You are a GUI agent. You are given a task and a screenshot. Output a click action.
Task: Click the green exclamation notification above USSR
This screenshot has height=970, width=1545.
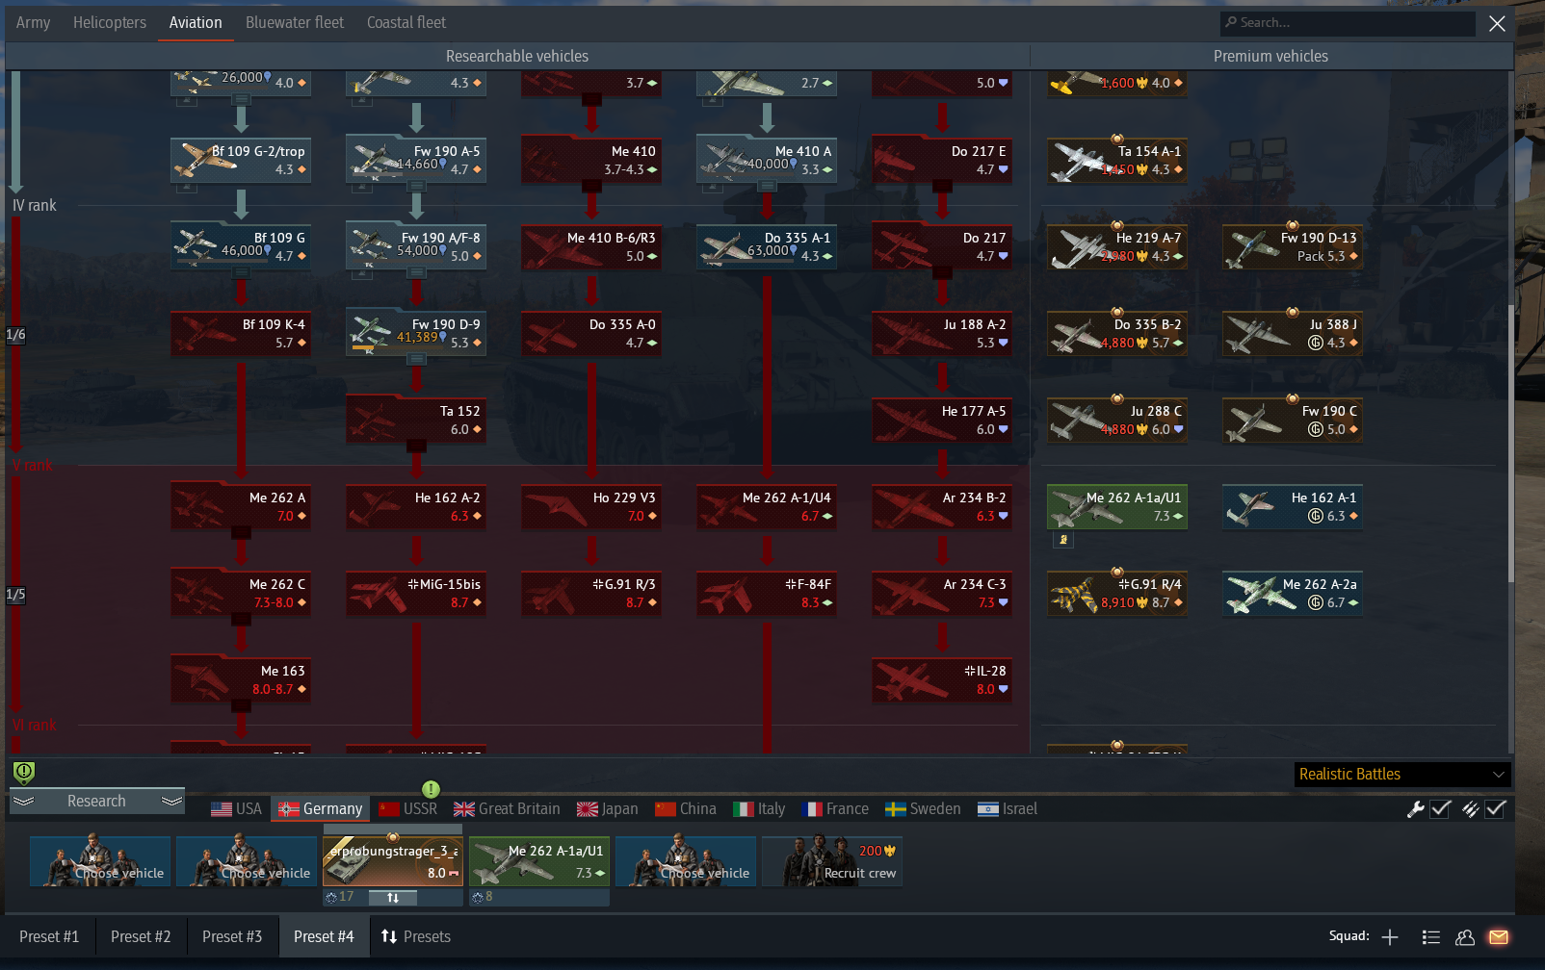pos(431,789)
